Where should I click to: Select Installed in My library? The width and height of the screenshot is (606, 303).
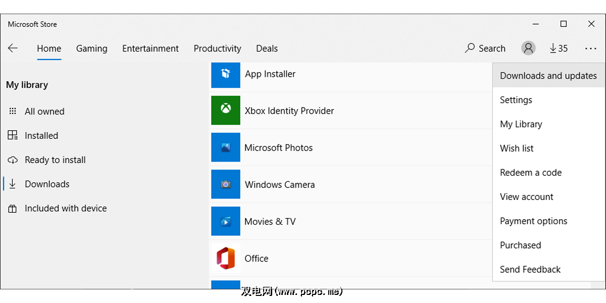pos(41,135)
